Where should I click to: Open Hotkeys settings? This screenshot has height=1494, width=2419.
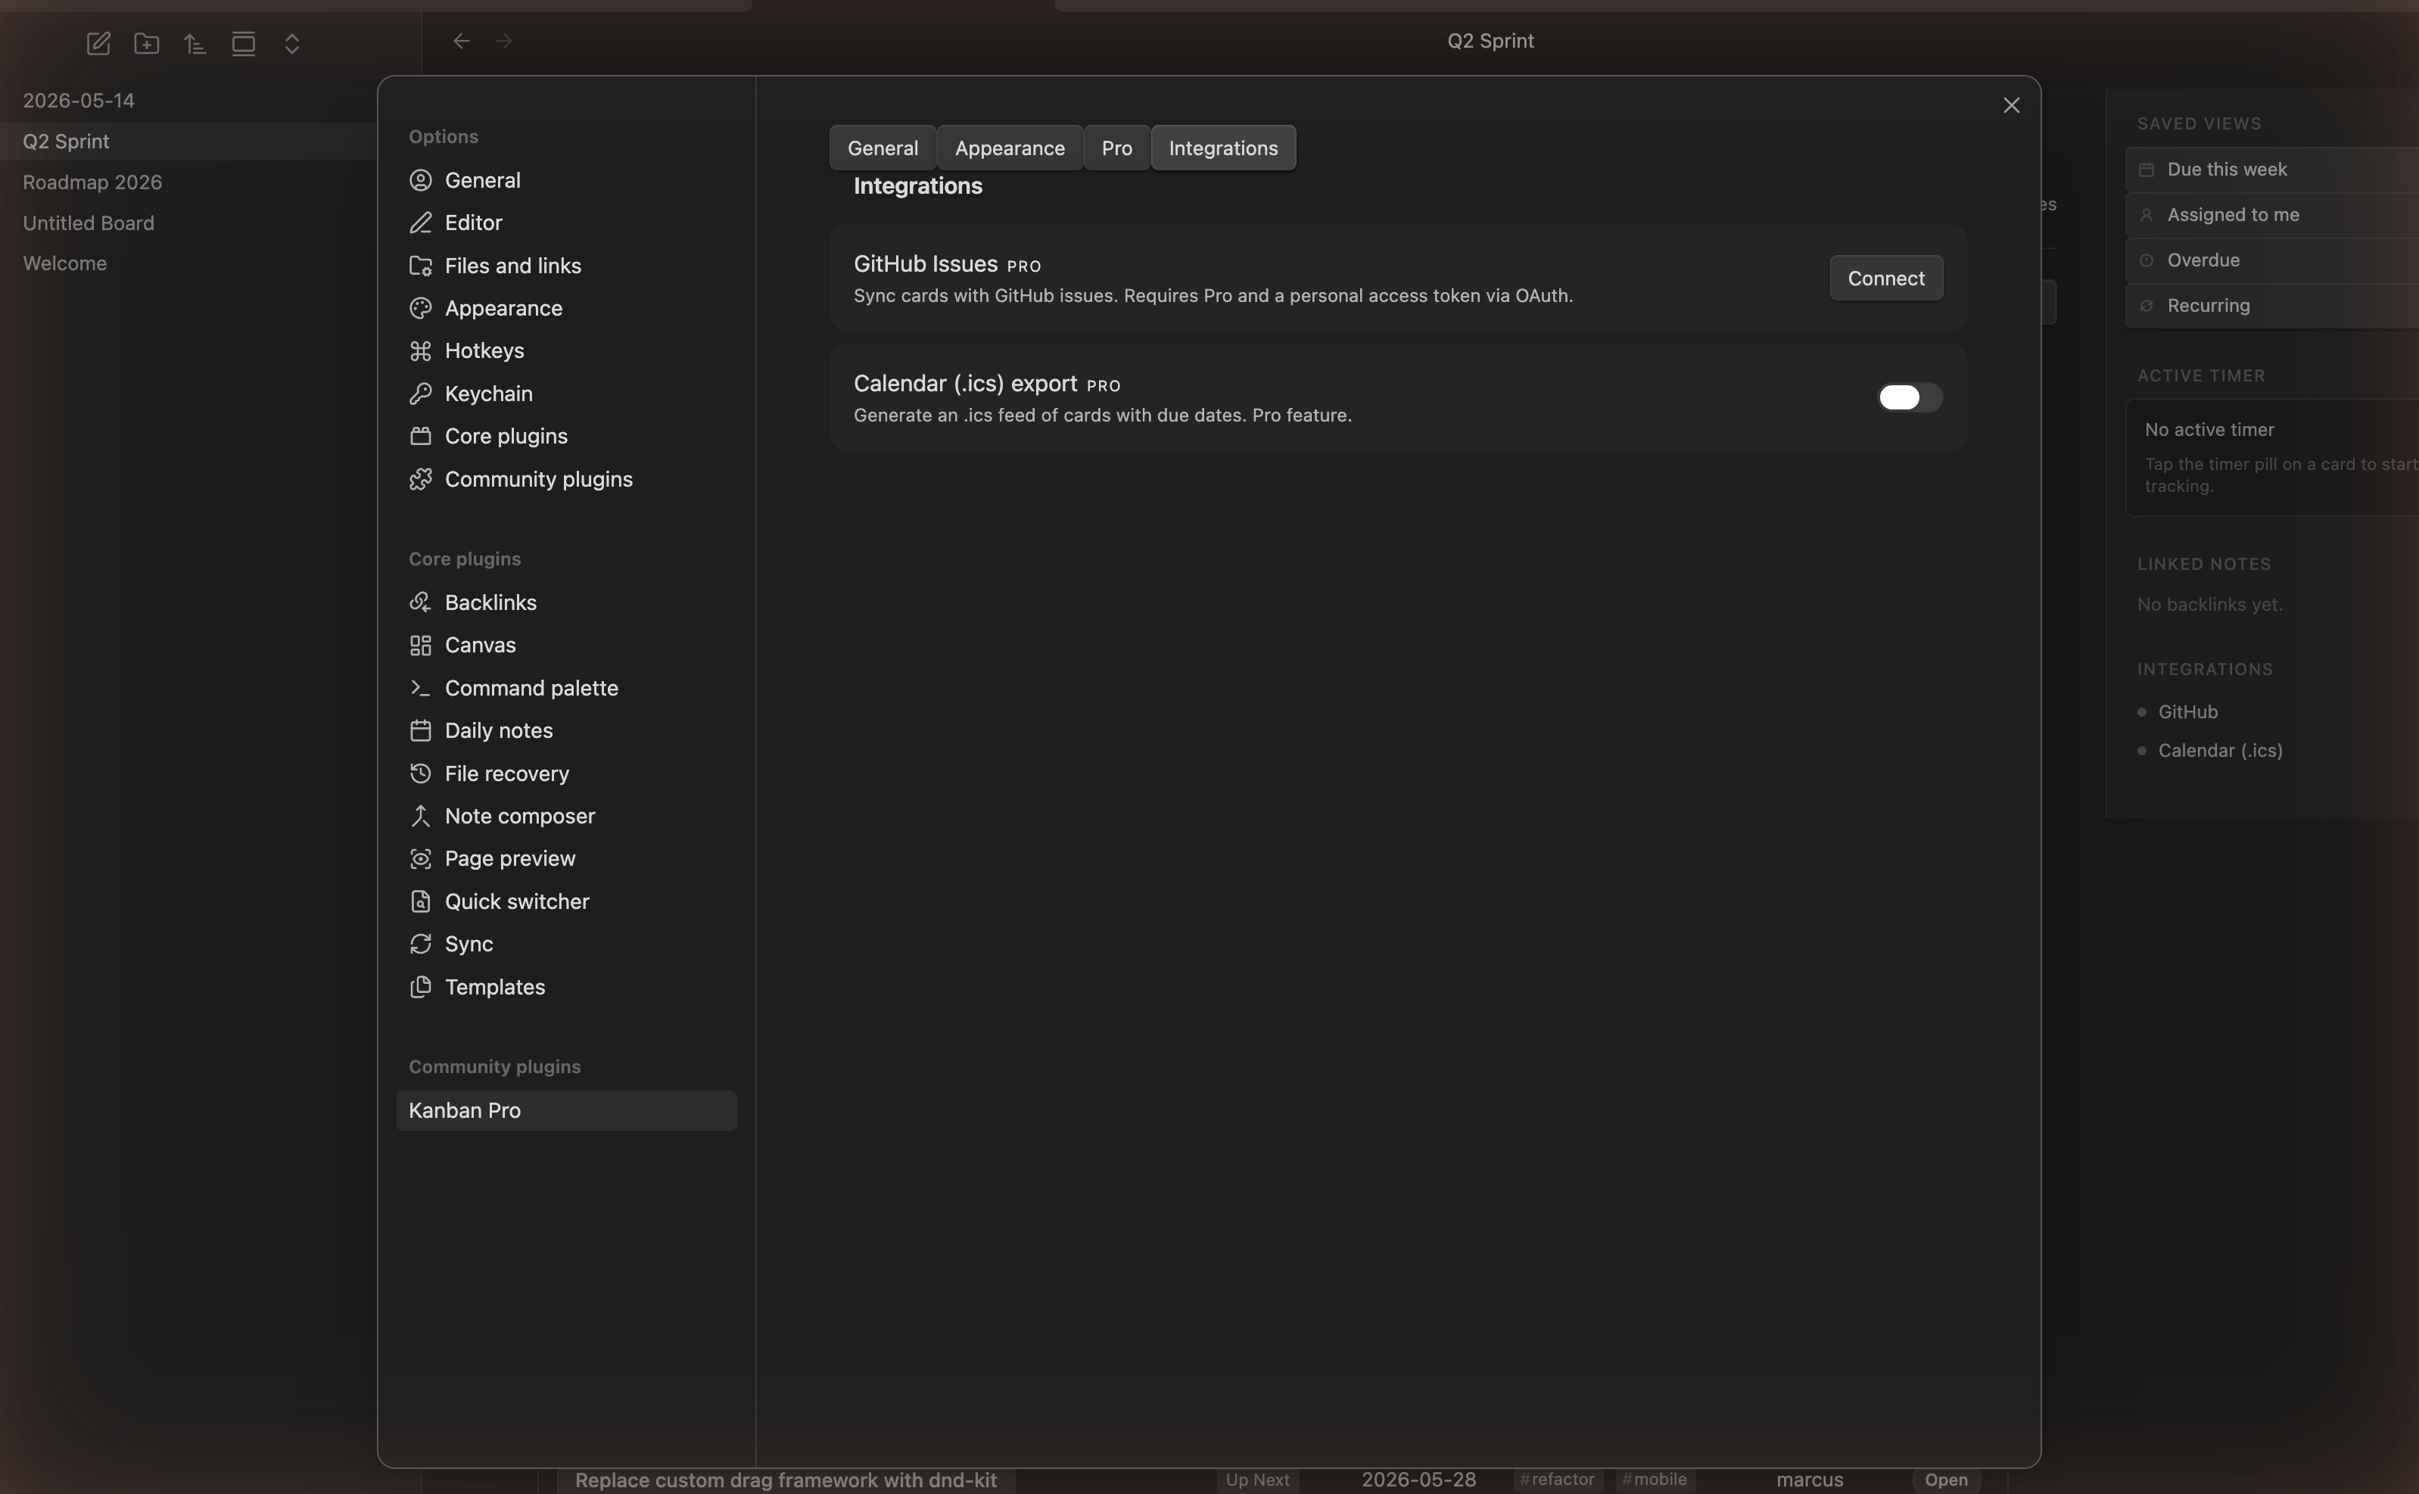click(x=566, y=350)
